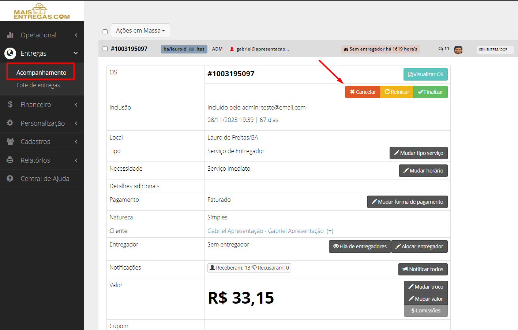Click the Receberam 13 Recusaram 0 badge

249,268
